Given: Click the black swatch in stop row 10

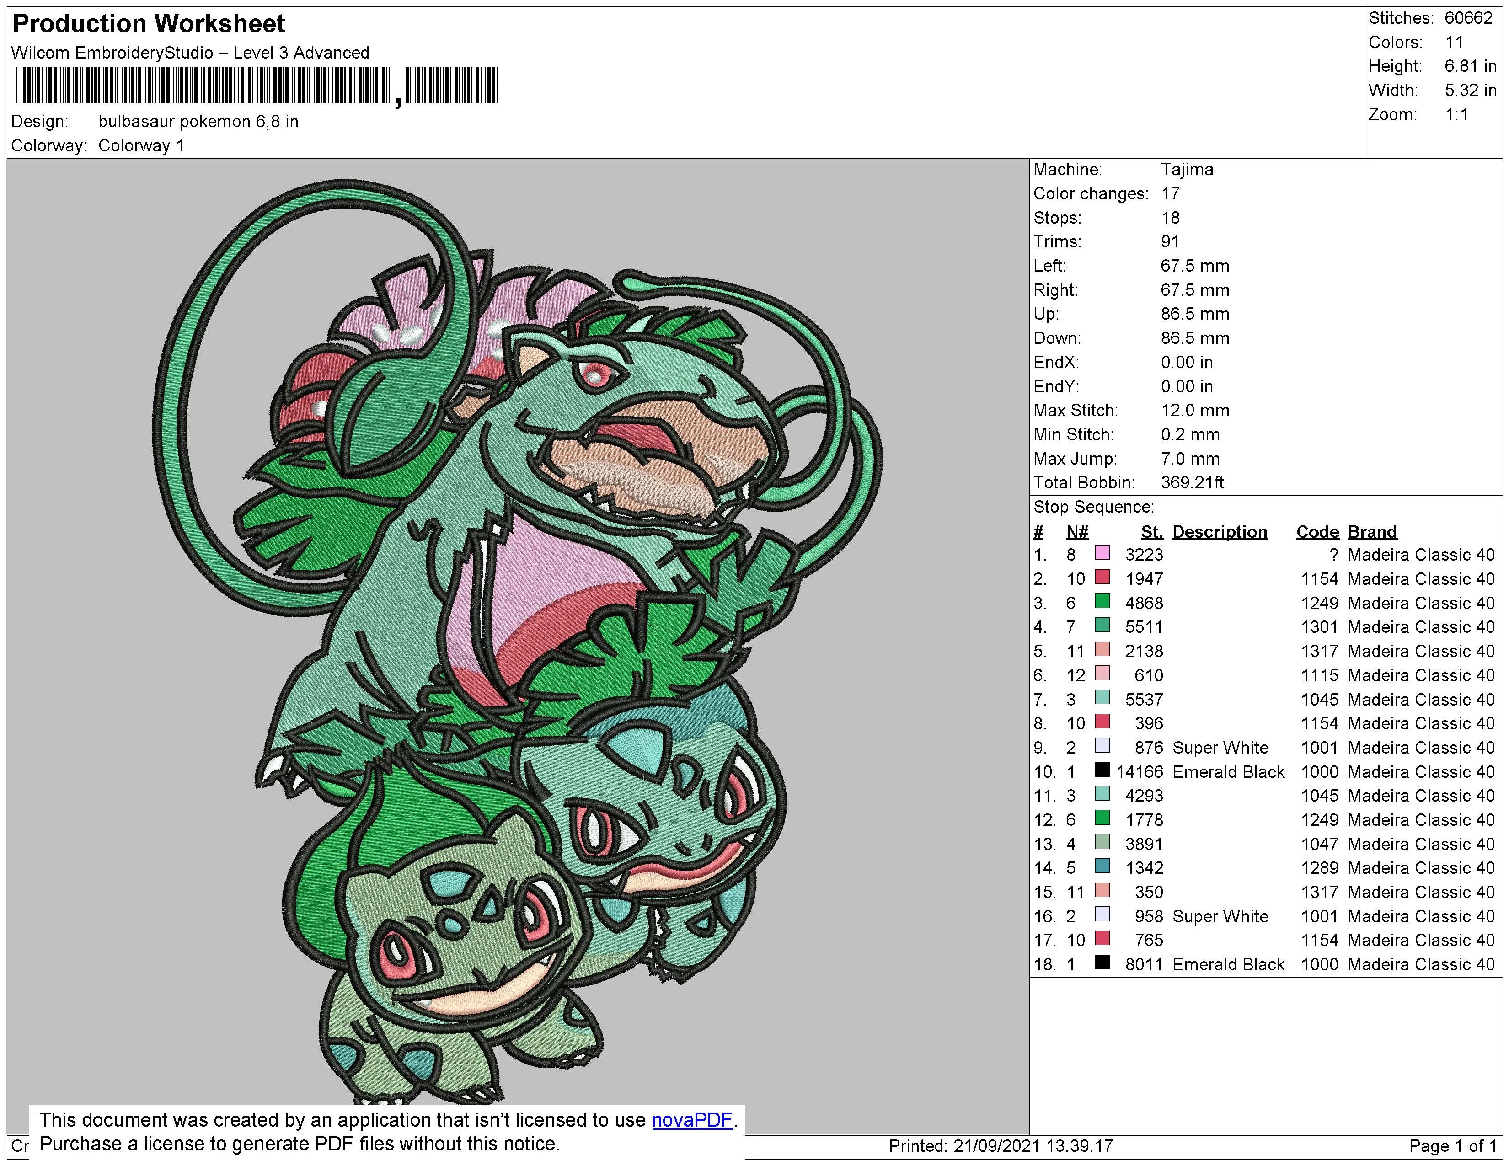Looking at the screenshot, I should [1102, 770].
